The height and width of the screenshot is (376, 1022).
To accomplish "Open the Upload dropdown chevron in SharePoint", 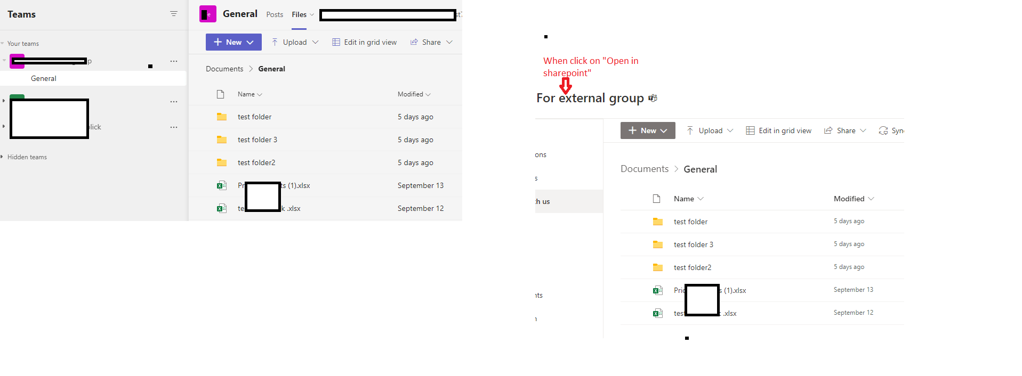I will tap(730, 130).
